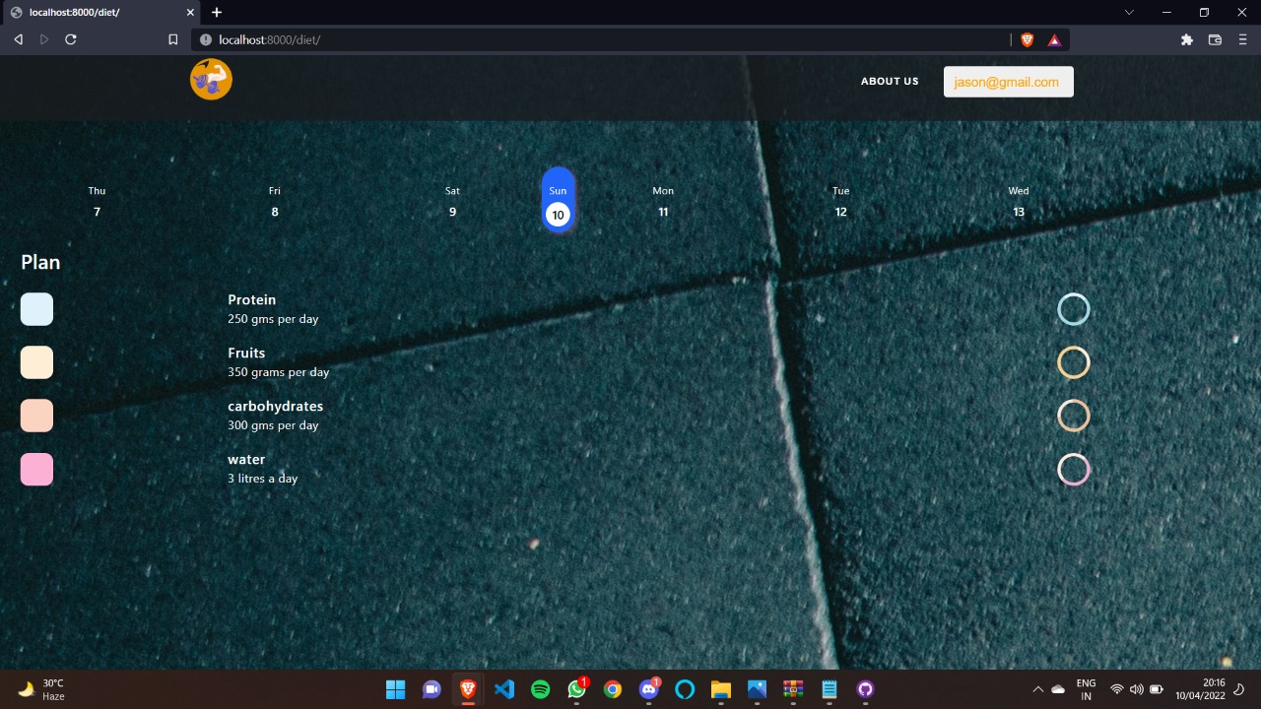Open WinRAR from the taskbar
The width and height of the screenshot is (1261, 709).
click(x=793, y=689)
